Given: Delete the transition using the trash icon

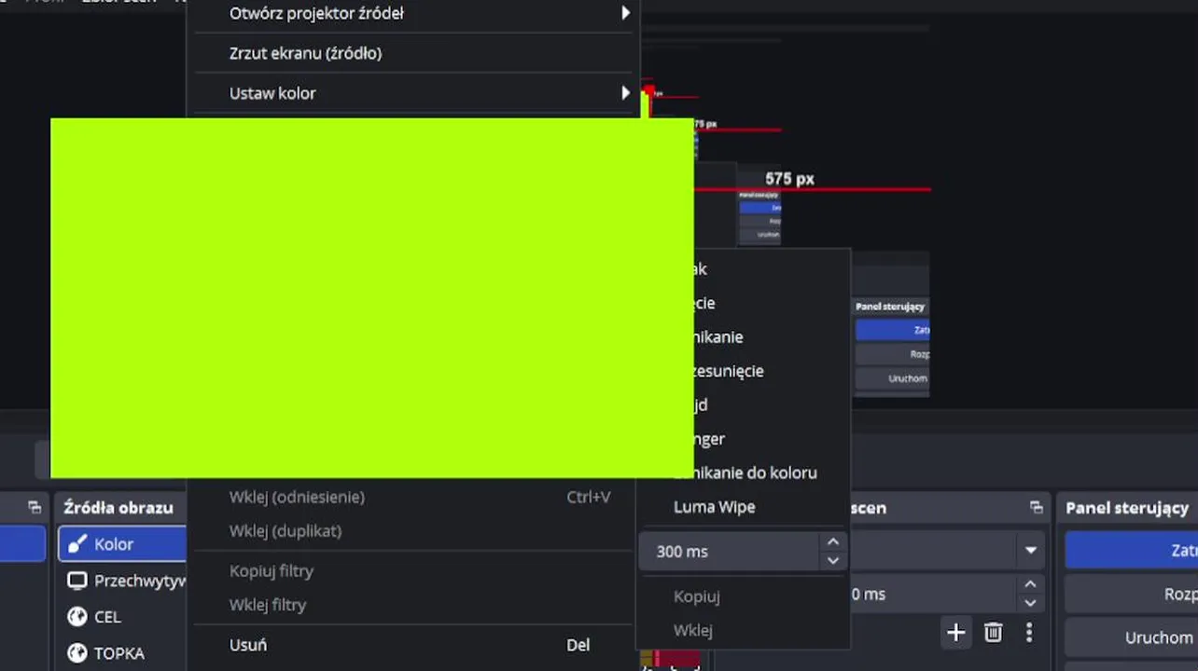Looking at the screenshot, I should 993,634.
